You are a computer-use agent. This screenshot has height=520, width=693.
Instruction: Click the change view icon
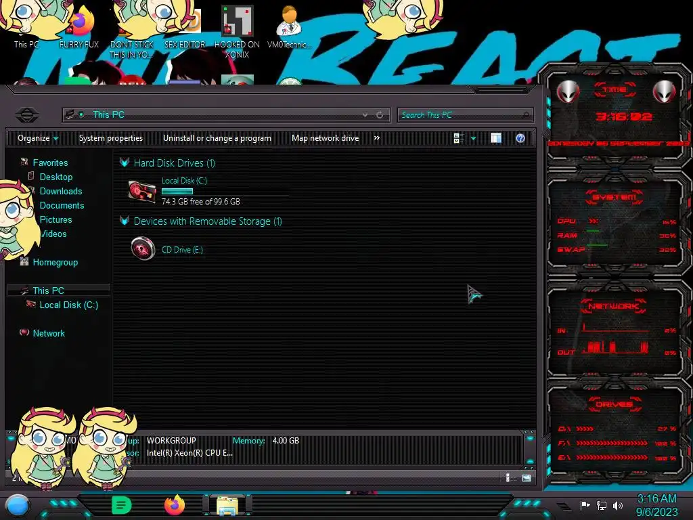click(x=458, y=138)
